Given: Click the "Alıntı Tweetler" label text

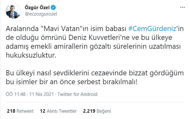Looking at the screenshot, I should click(x=62, y=111).
